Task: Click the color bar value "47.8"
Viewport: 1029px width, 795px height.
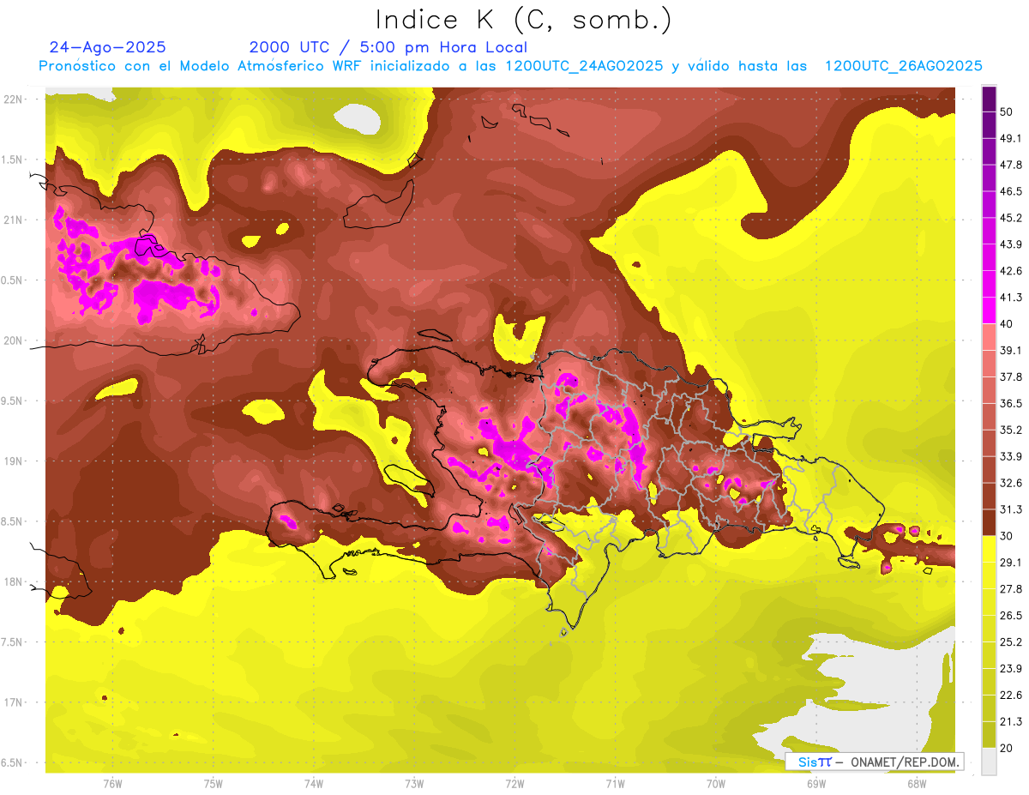Action: [1011, 165]
